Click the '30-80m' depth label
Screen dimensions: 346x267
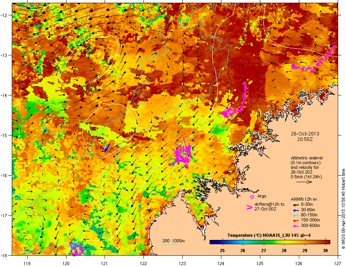pos(308,210)
